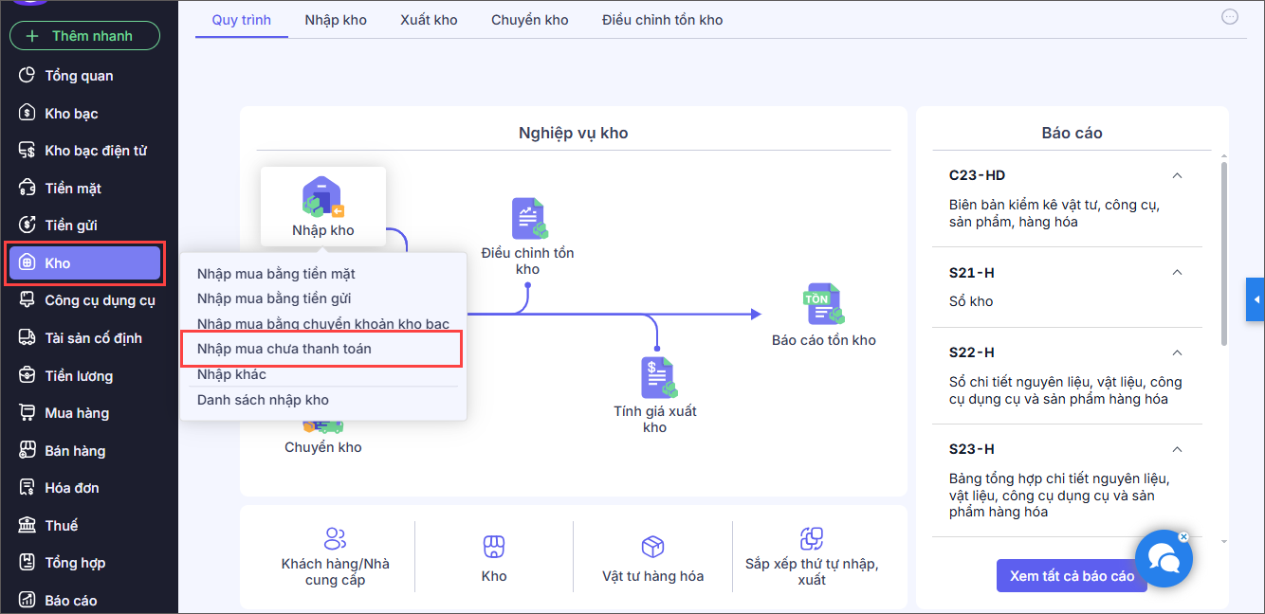The height and width of the screenshot is (614, 1265).
Task: Click the Vật tư hàng hóa box icon
Action: click(x=652, y=546)
